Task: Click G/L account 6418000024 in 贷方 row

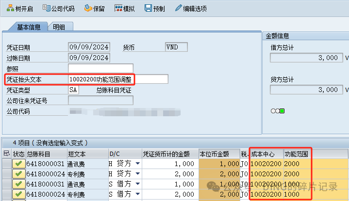Action: click(46, 174)
